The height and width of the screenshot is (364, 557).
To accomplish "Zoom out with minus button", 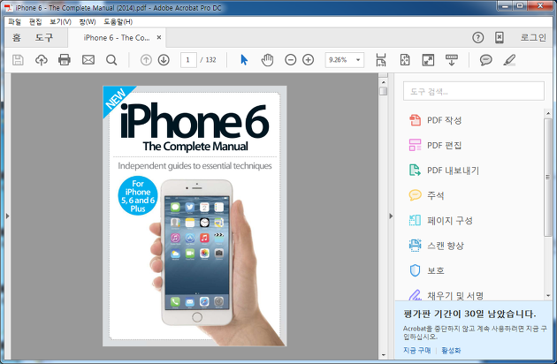I will coord(290,60).
